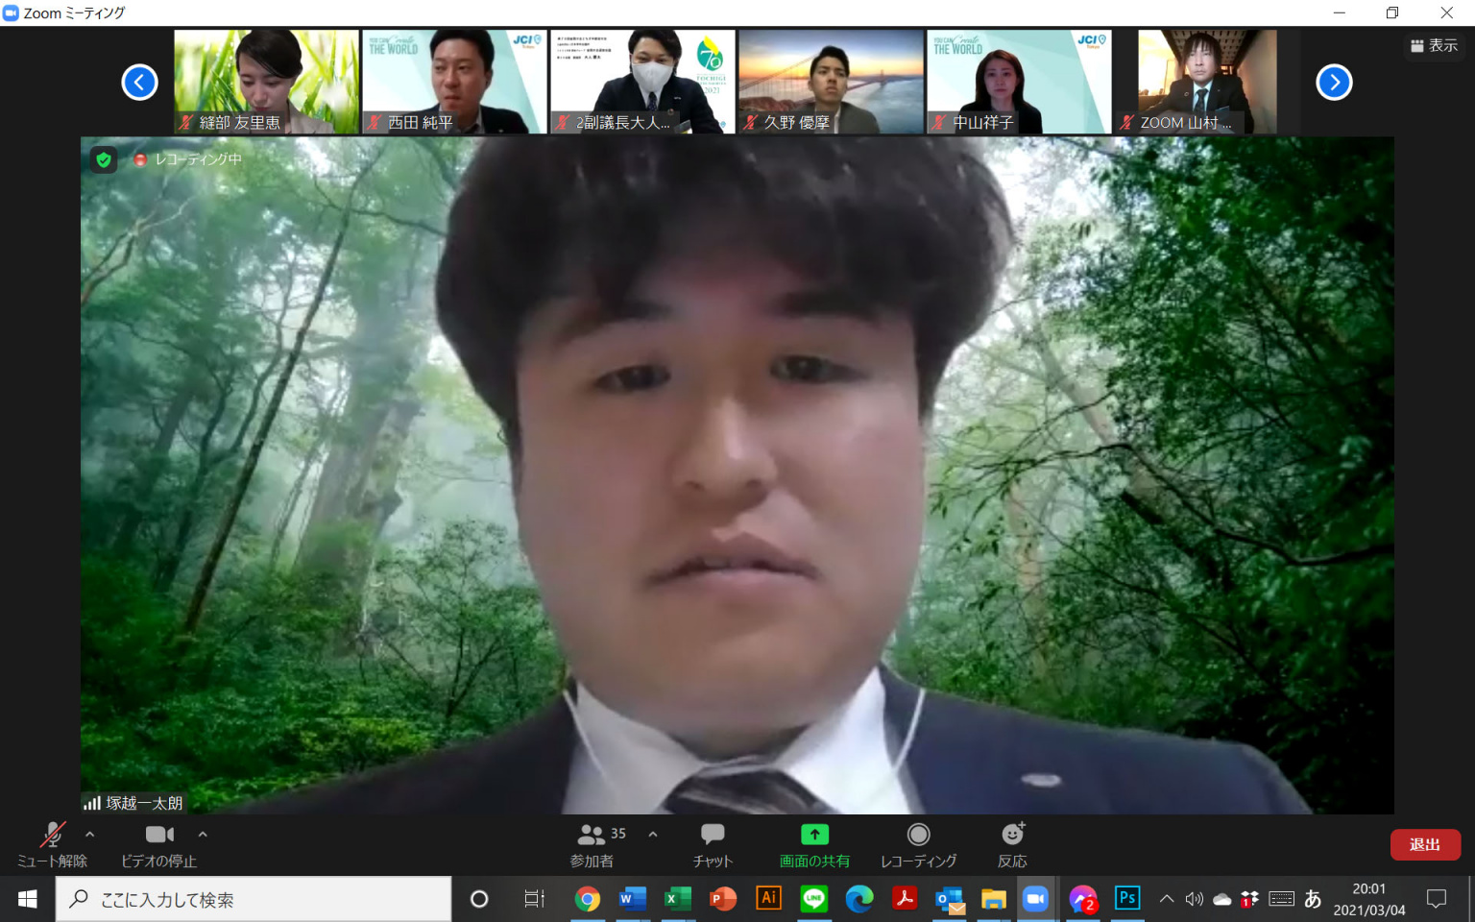This screenshot has width=1475, height=922.
Task: Expand video options arrow beside camera
Action: 203,835
